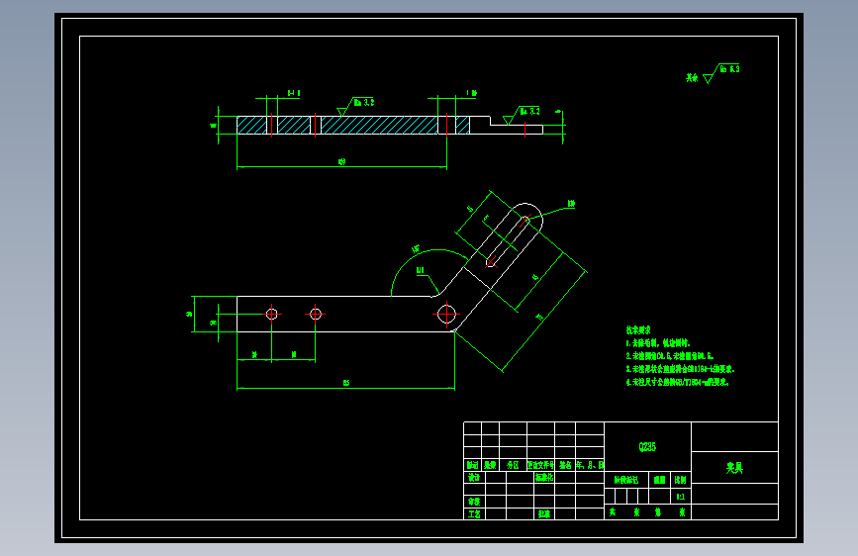Click the 1:1 scale value
The height and width of the screenshot is (556, 858).
[681, 497]
